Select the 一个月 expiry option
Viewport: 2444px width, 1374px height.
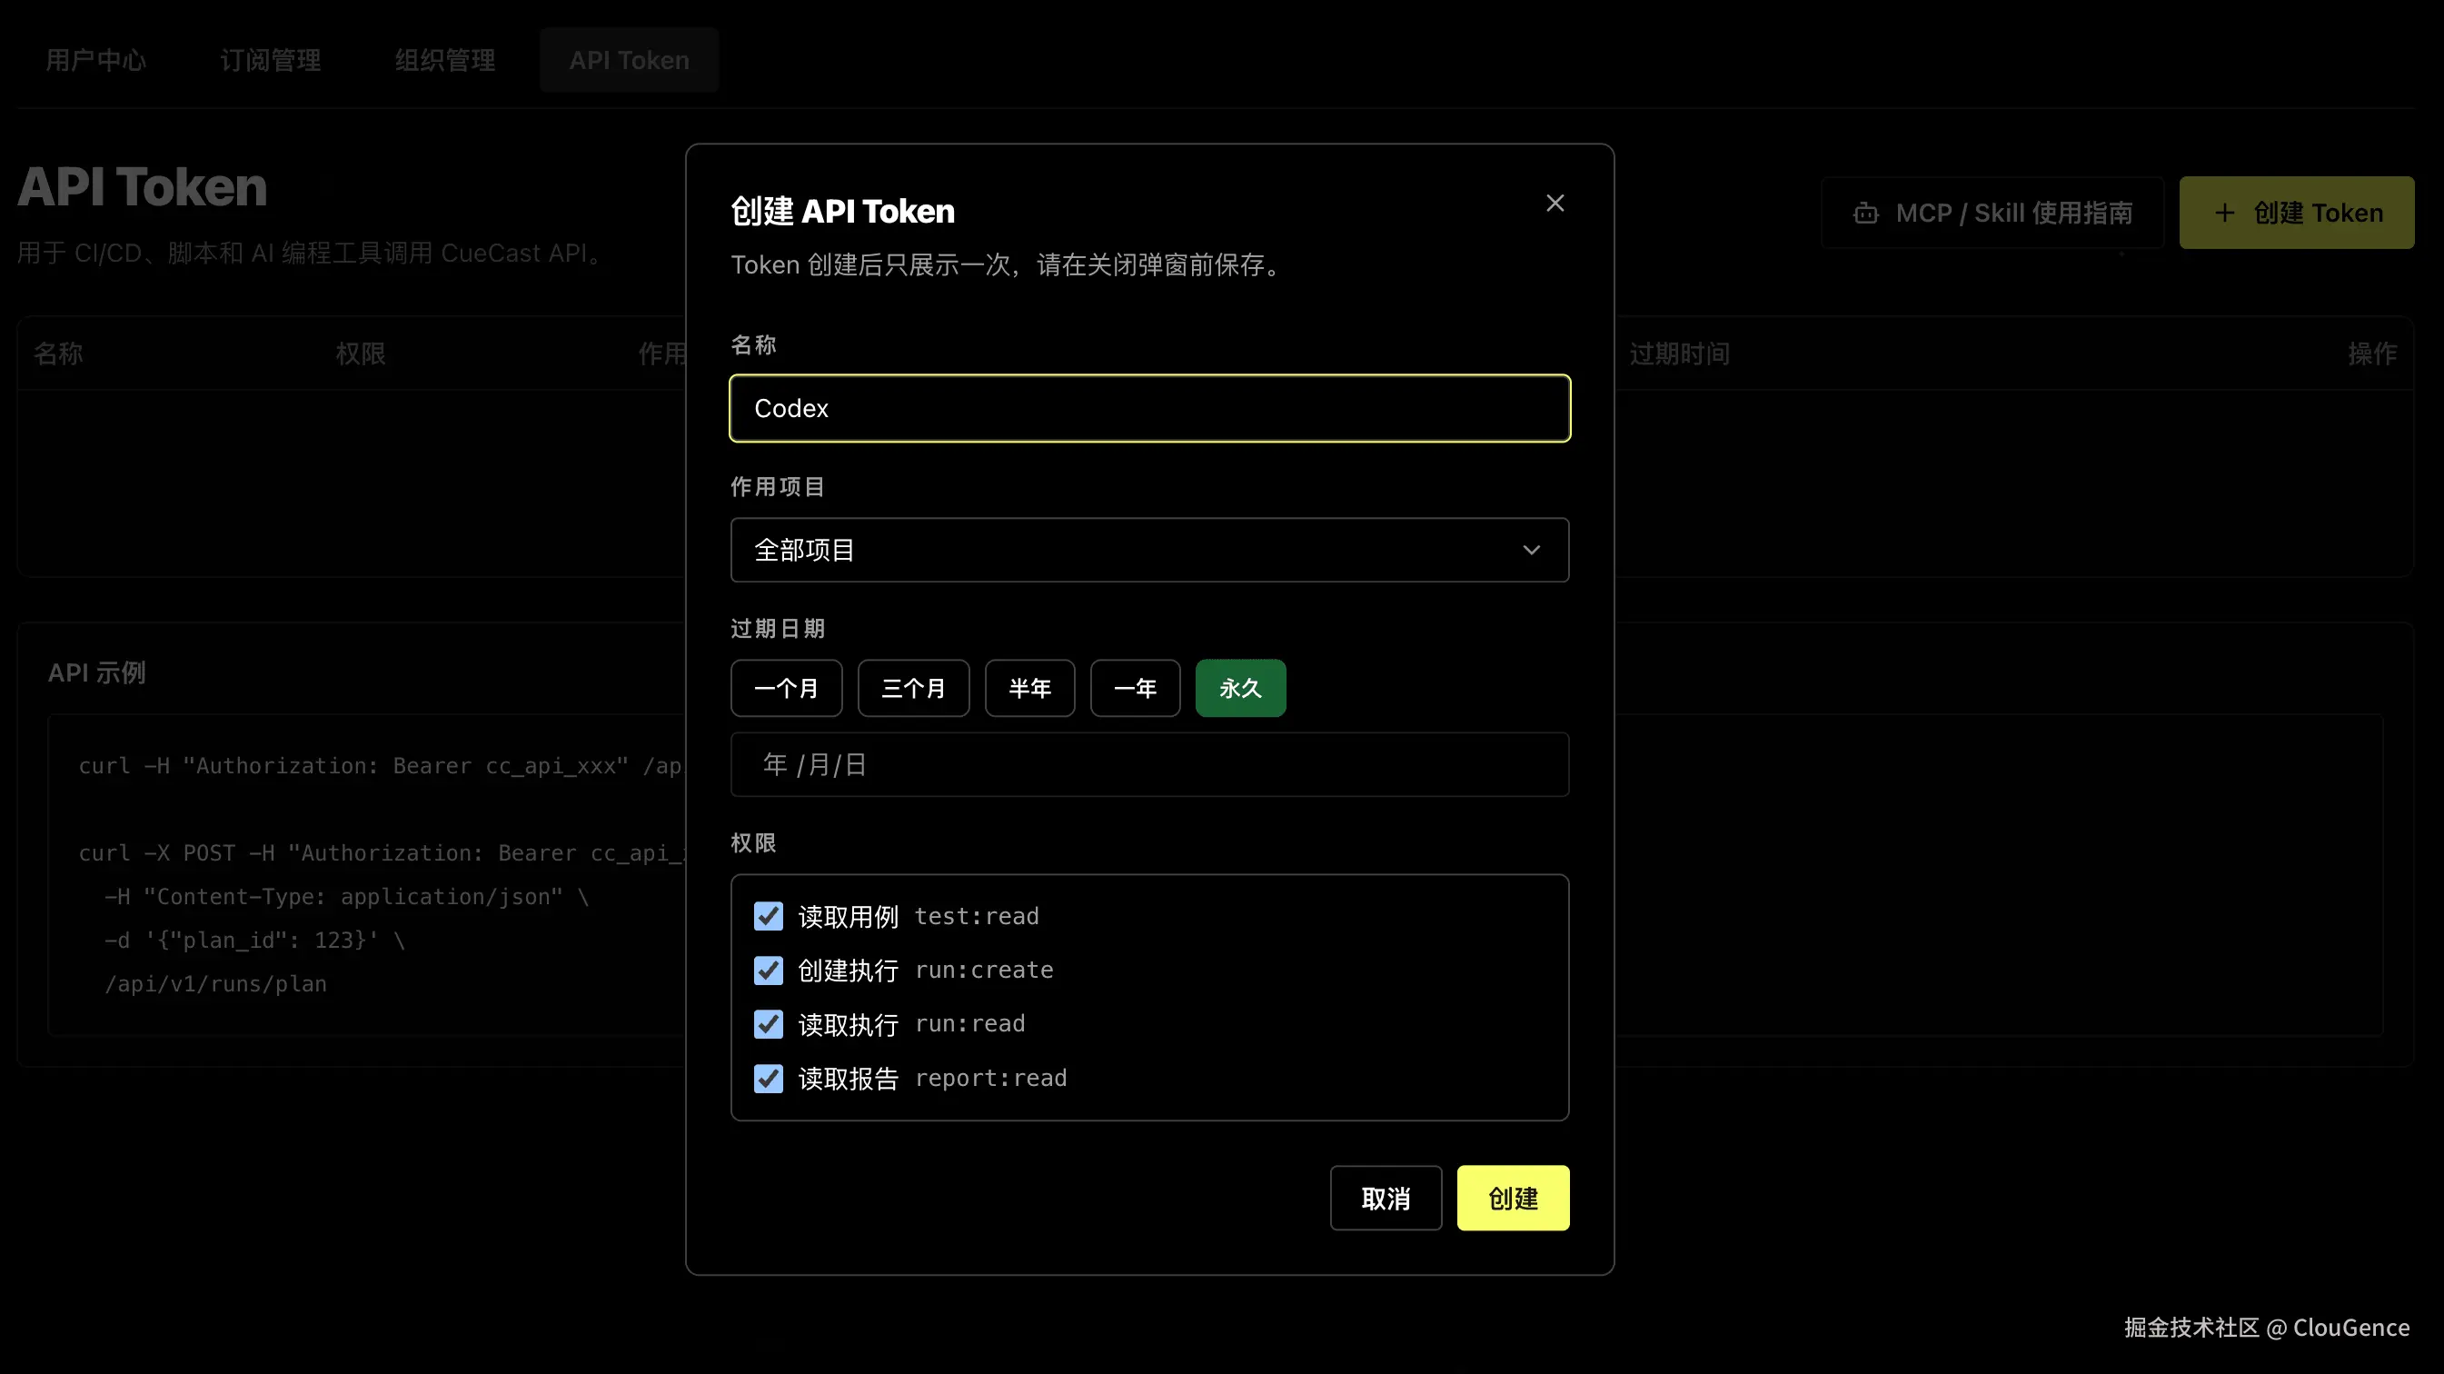point(787,688)
